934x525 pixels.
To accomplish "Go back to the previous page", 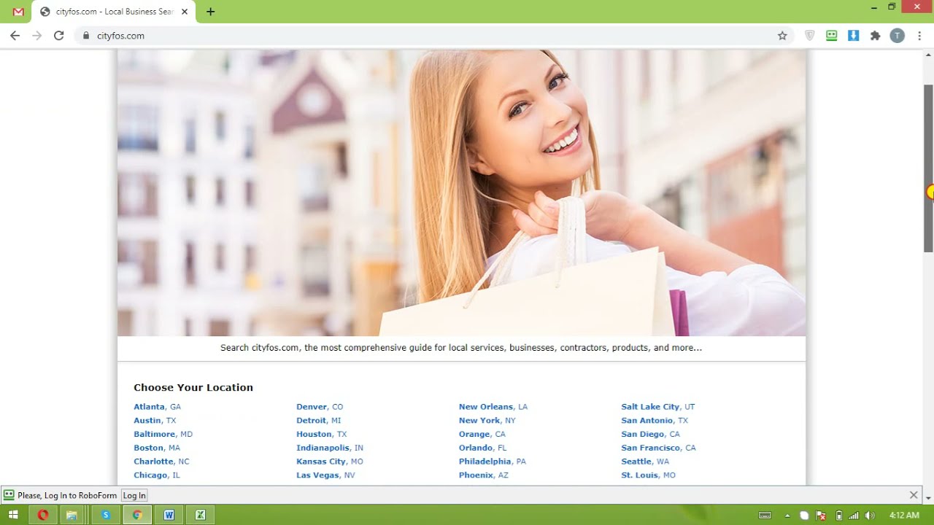I will coord(15,35).
